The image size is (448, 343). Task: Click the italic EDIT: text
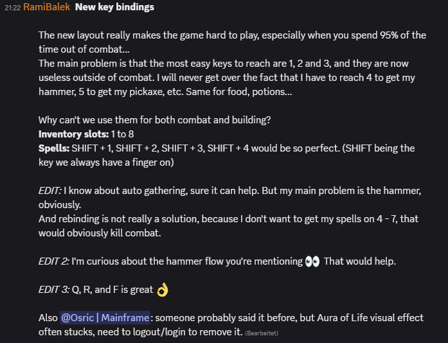(49, 191)
